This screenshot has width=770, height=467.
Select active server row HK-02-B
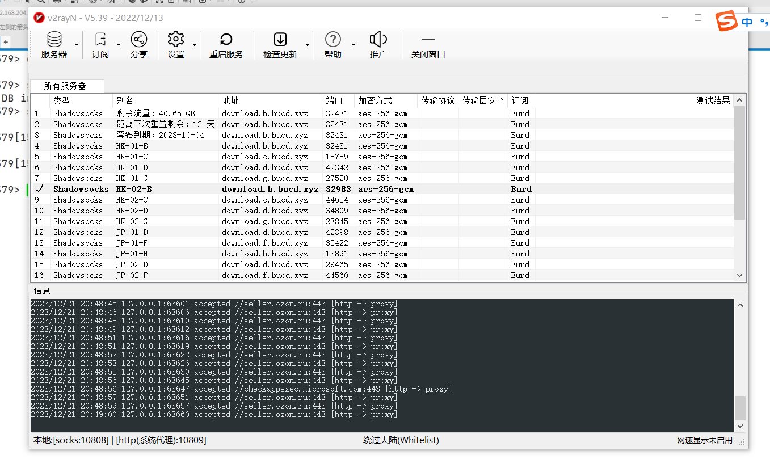click(382, 189)
